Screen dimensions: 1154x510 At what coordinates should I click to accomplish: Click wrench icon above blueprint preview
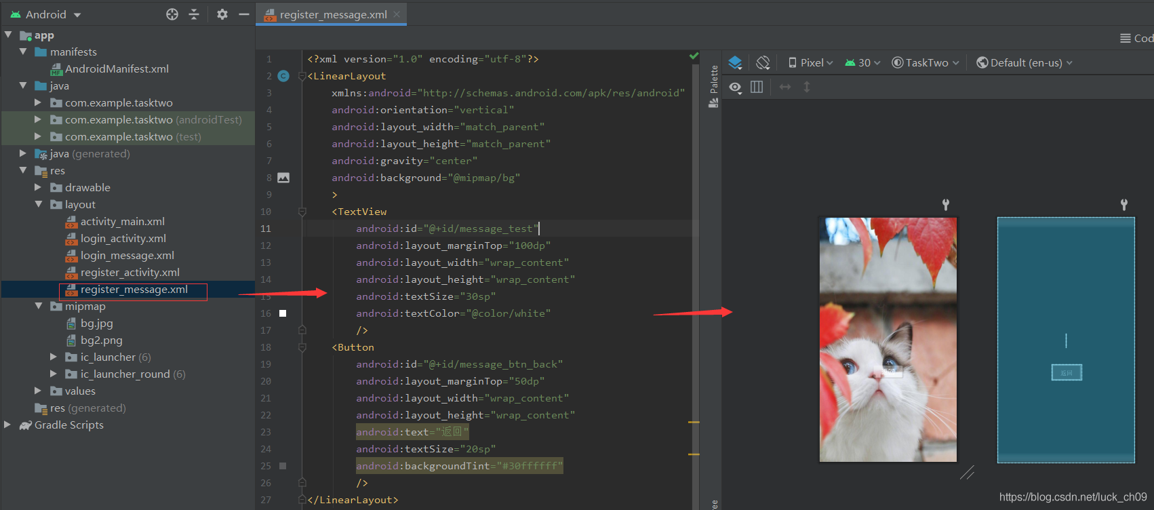coord(1124,204)
